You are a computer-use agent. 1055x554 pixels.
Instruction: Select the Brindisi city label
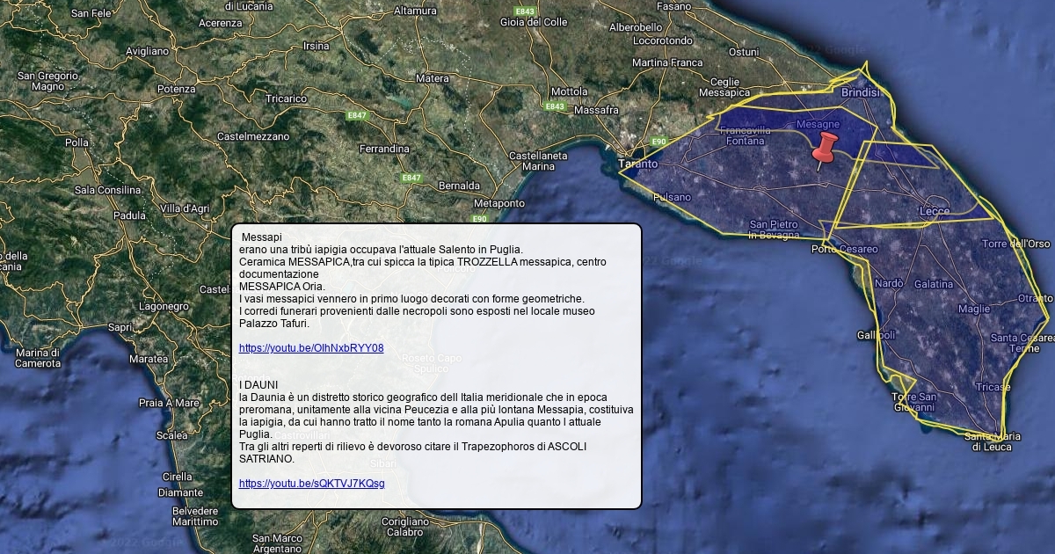click(861, 92)
